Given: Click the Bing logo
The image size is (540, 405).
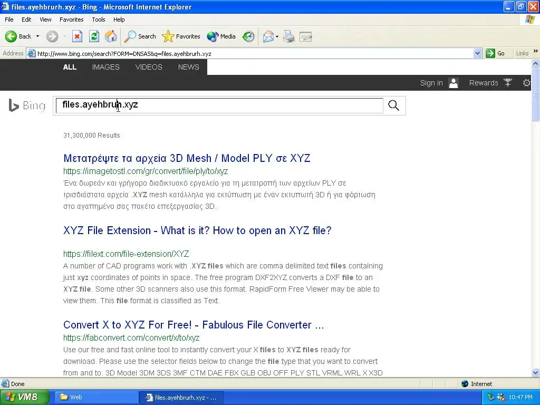Looking at the screenshot, I should (27, 105).
